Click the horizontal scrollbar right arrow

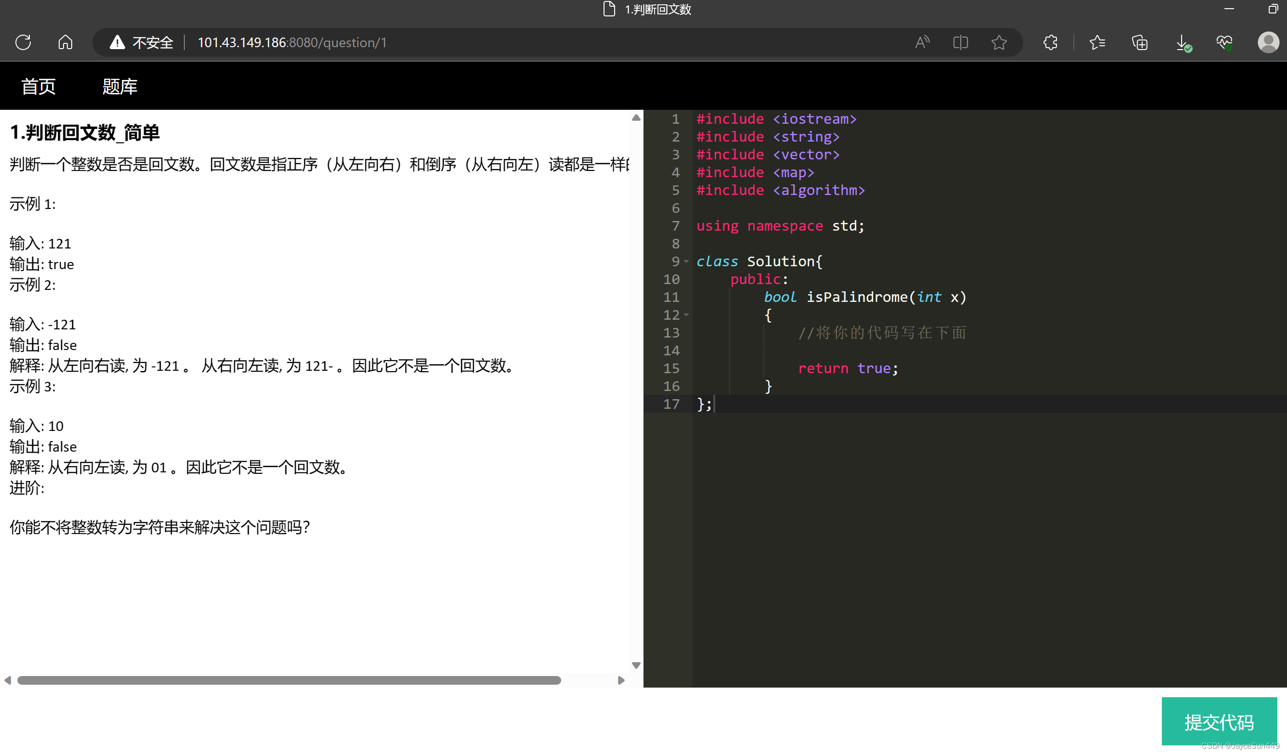621,680
